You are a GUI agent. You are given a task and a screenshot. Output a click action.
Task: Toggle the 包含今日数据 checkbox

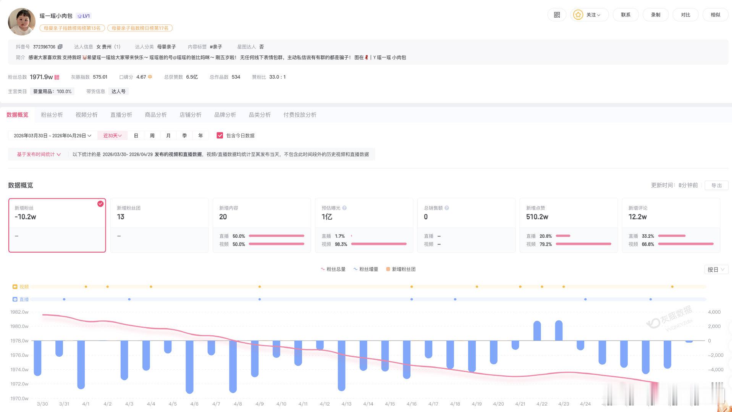click(x=220, y=135)
